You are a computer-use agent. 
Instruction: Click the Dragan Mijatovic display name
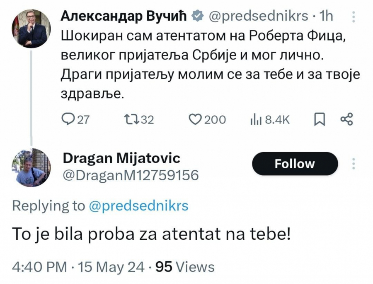click(121, 158)
